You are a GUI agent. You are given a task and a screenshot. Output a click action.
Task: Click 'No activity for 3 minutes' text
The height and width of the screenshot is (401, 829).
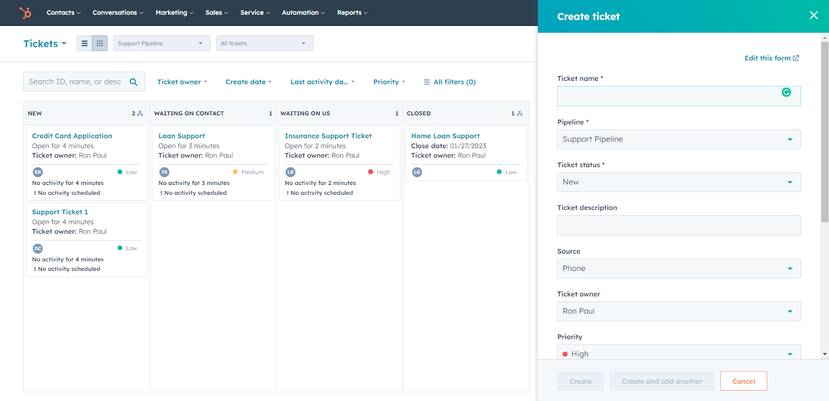pyautogui.click(x=194, y=183)
